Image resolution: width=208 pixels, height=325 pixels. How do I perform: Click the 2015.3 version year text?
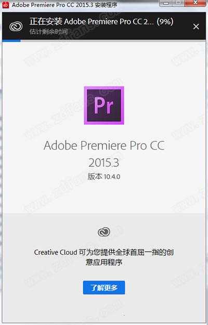pyautogui.click(x=104, y=162)
